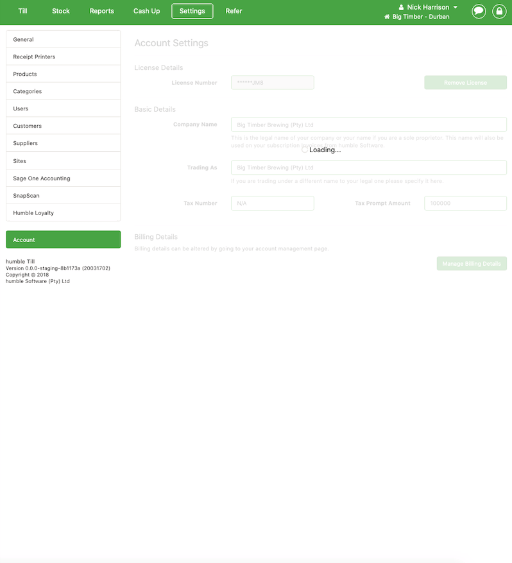Click the Remove License button
512x563 pixels.
pos(465,83)
